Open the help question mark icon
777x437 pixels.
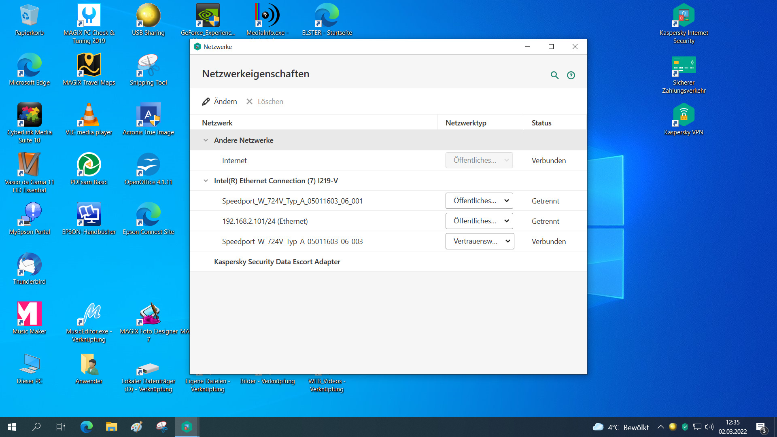571,75
